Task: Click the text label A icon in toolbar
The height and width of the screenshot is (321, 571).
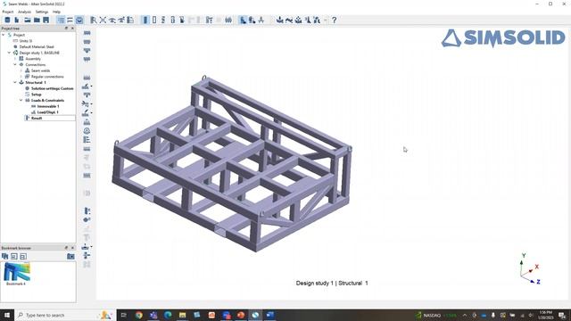Action: [x=261, y=20]
